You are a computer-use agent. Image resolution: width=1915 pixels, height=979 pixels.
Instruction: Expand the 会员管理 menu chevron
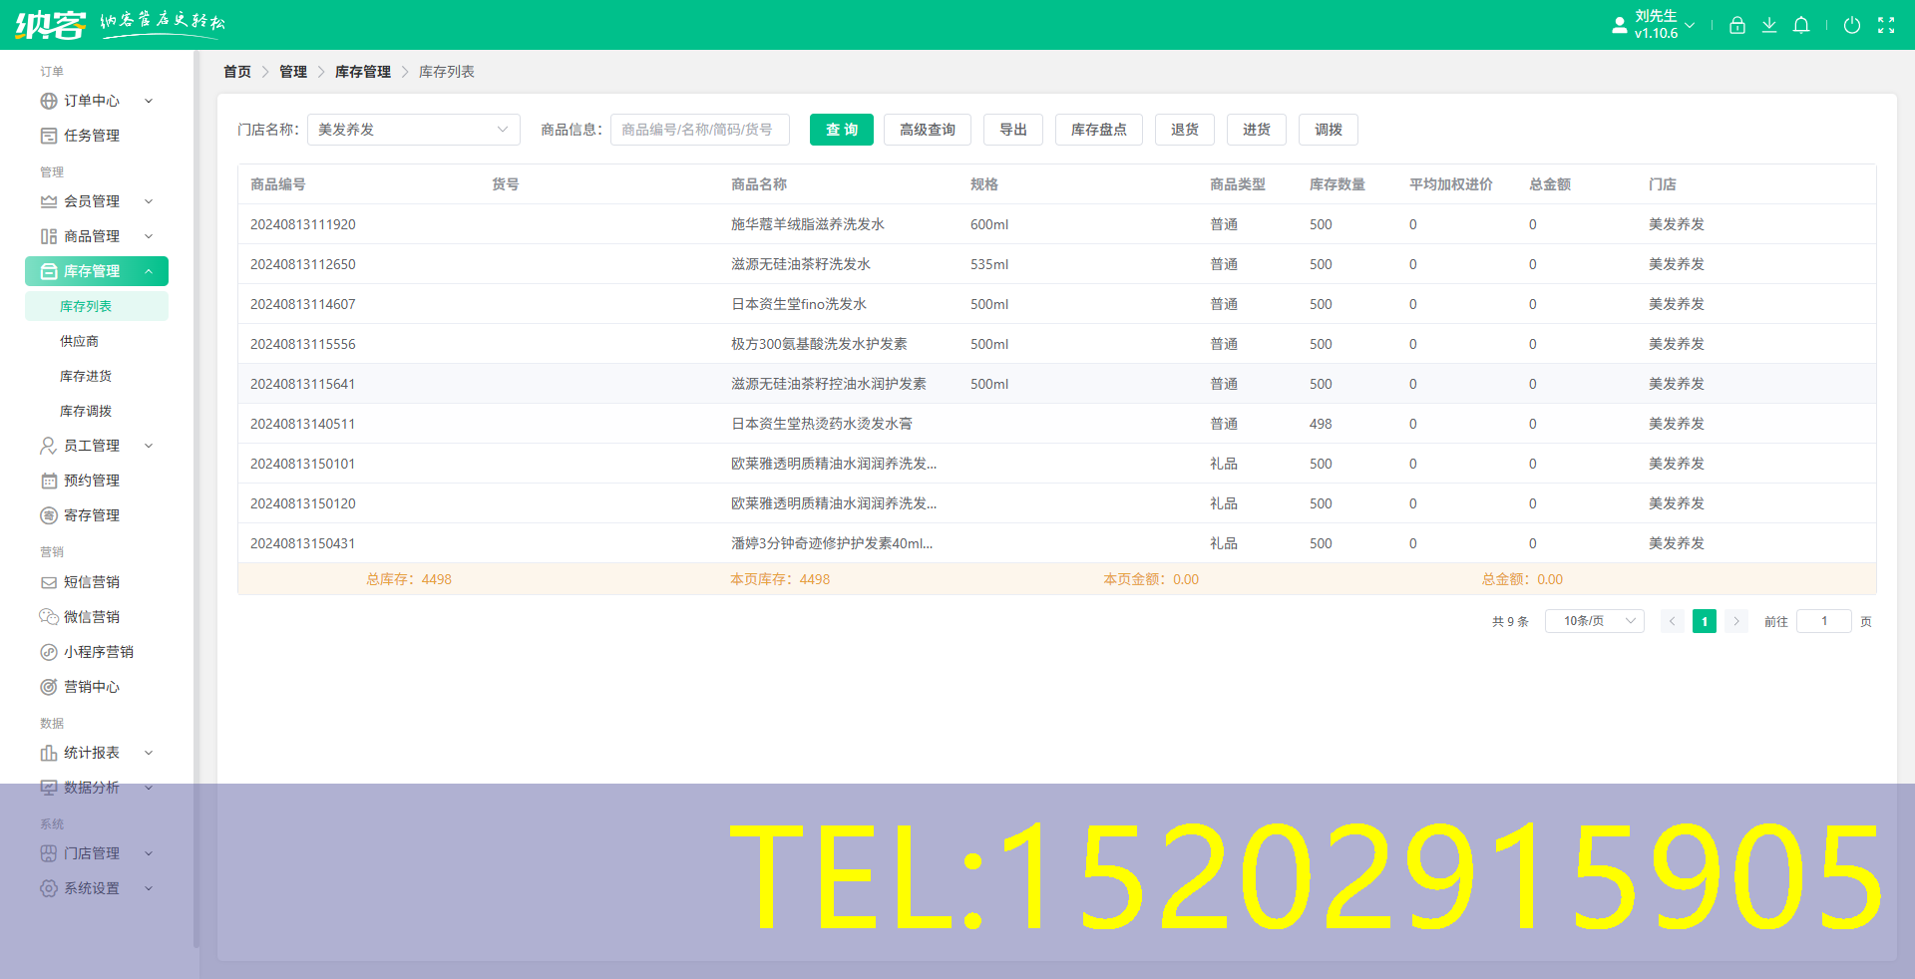149,201
